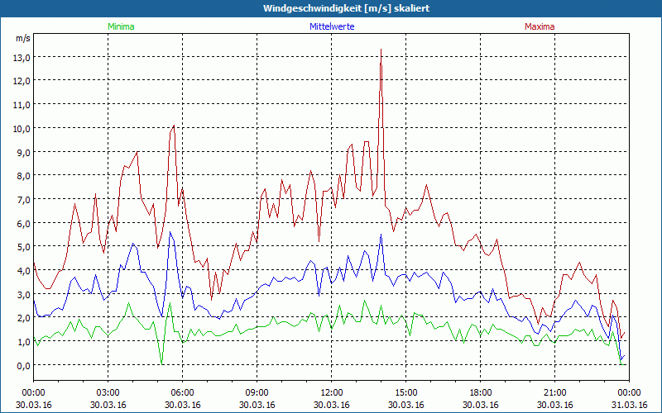Click the Minima legend label
The width and height of the screenshot is (662, 413).
tap(121, 26)
